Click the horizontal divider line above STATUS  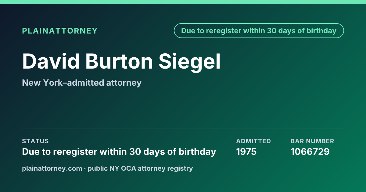183,129
